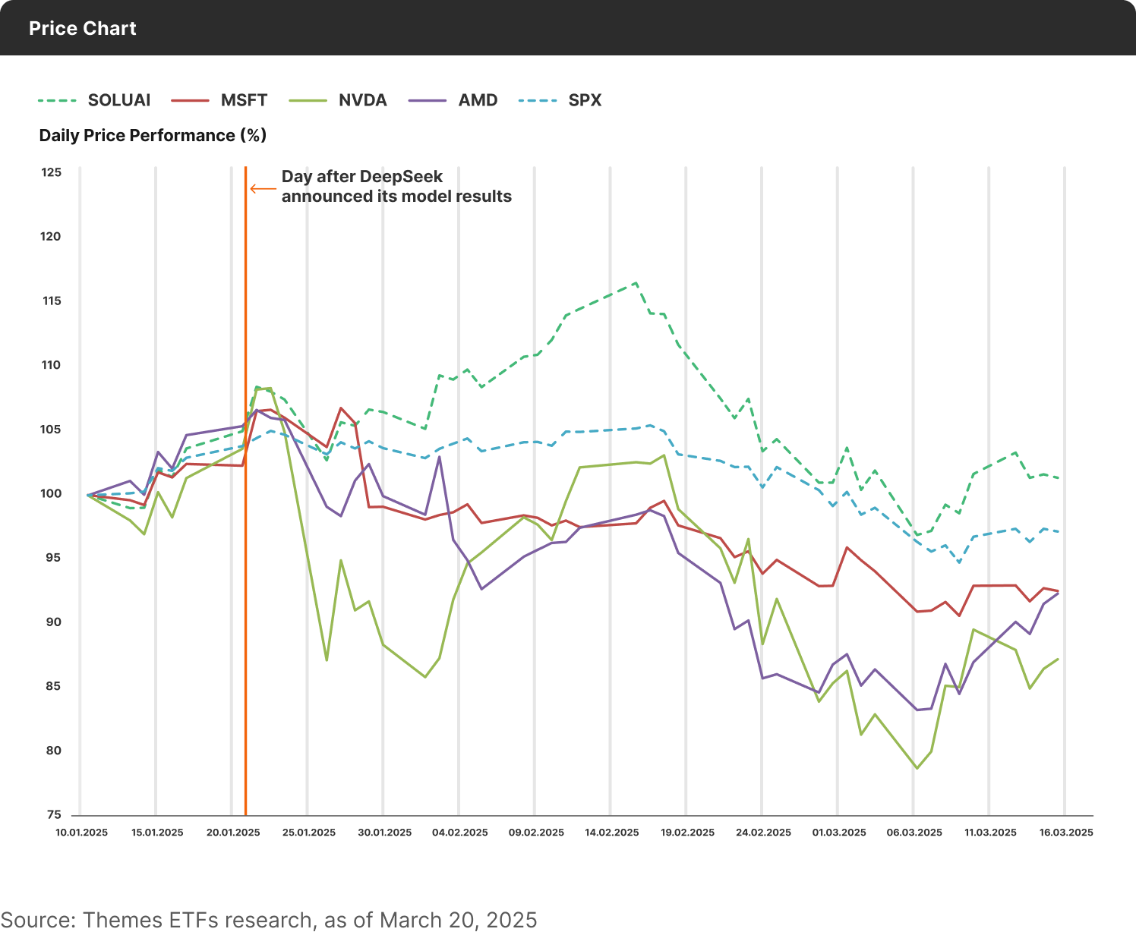Click the 19.02.2025 date label
Viewport: 1136px width, 932px height.
click(x=688, y=833)
